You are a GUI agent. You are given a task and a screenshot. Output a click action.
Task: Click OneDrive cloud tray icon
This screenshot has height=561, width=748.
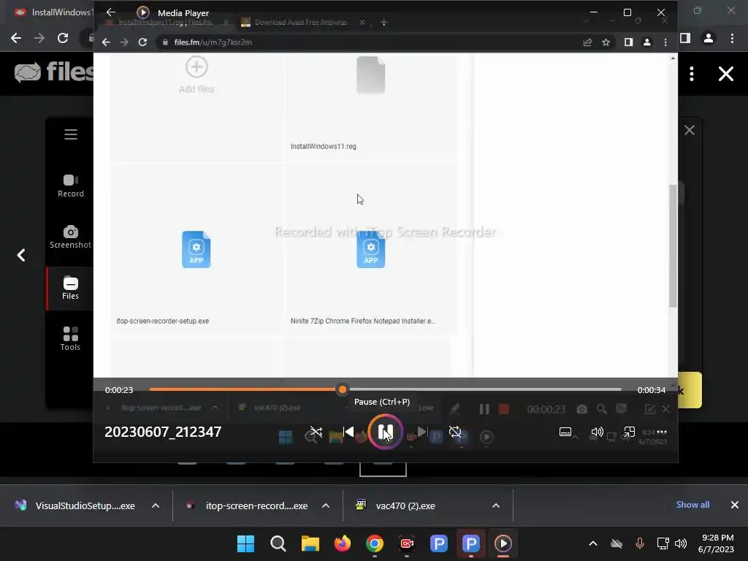point(617,543)
